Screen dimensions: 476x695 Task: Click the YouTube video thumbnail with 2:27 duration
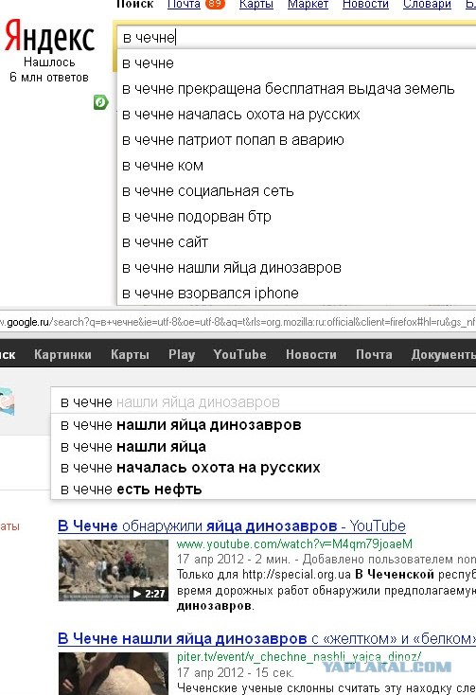click(x=114, y=570)
